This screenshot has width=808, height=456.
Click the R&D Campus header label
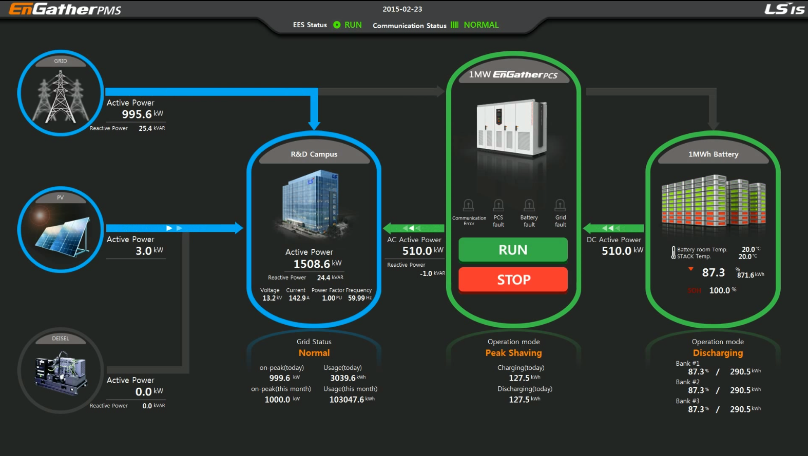(x=314, y=154)
